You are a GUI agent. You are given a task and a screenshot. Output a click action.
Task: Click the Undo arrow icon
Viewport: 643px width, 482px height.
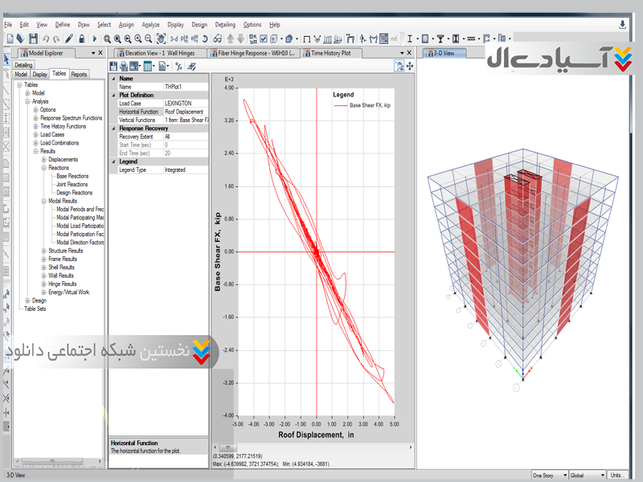[x=45, y=38]
